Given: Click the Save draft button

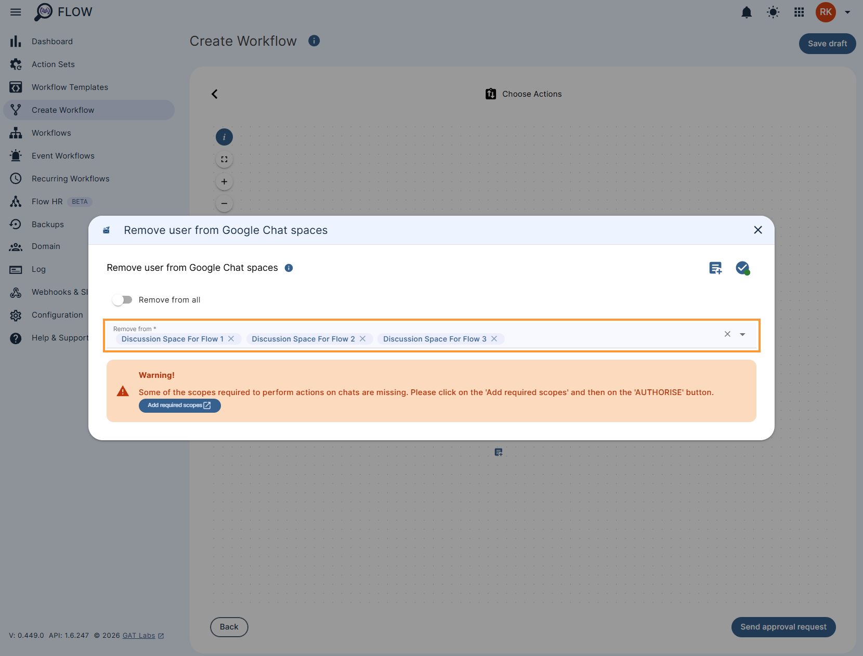Looking at the screenshot, I should (x=827, y=44).
